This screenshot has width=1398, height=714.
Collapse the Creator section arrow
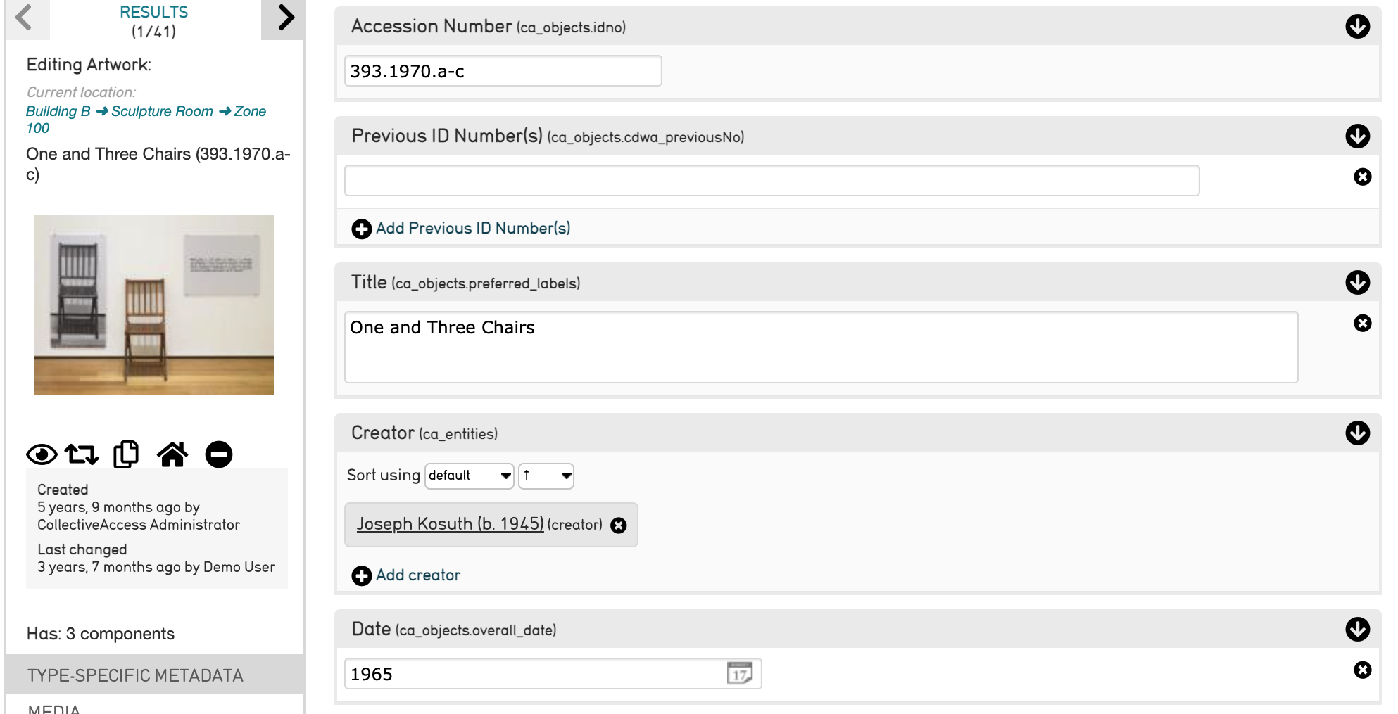(x=1357, y=433)
